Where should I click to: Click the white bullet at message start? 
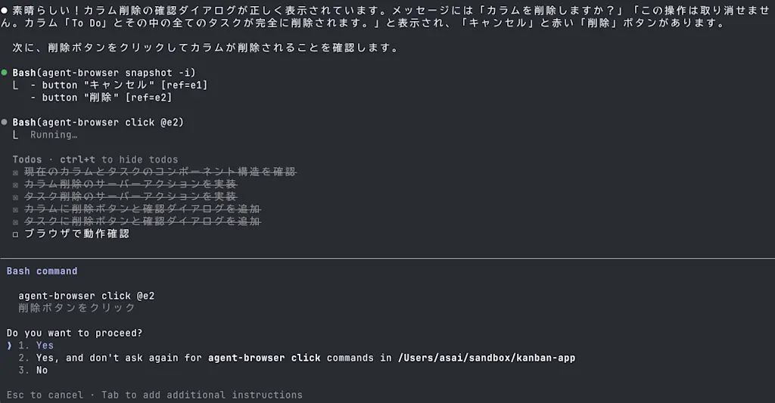tap(5, 11)
